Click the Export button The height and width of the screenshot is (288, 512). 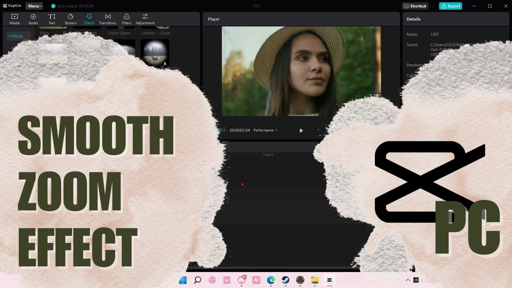tap(450, 6)
